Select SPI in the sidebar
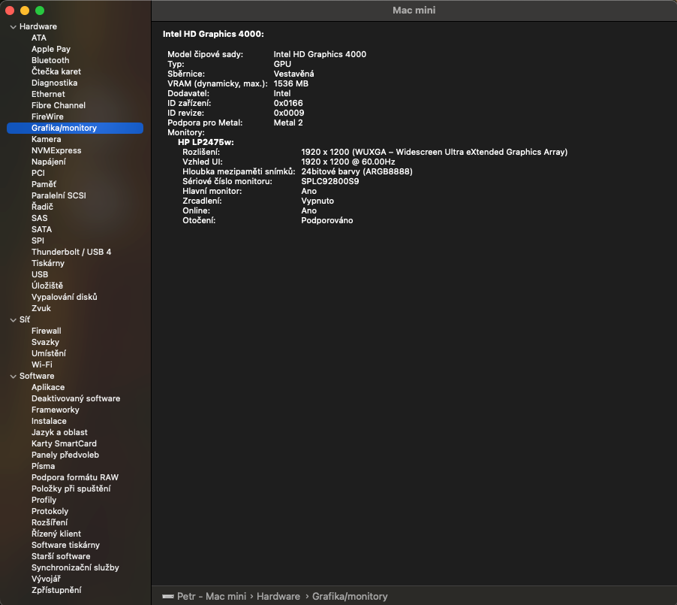The width and height of the screenshot is (677, 605). coord(38,240)
